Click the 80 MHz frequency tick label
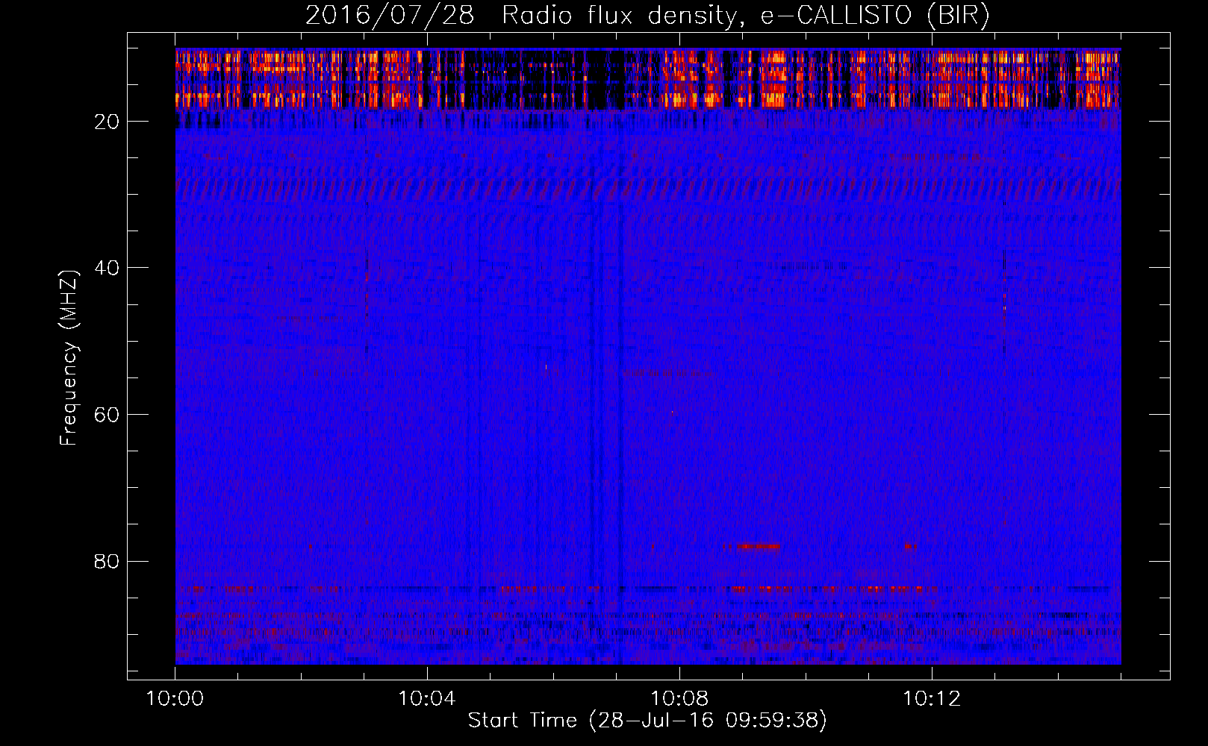 (x=108, y=561)
